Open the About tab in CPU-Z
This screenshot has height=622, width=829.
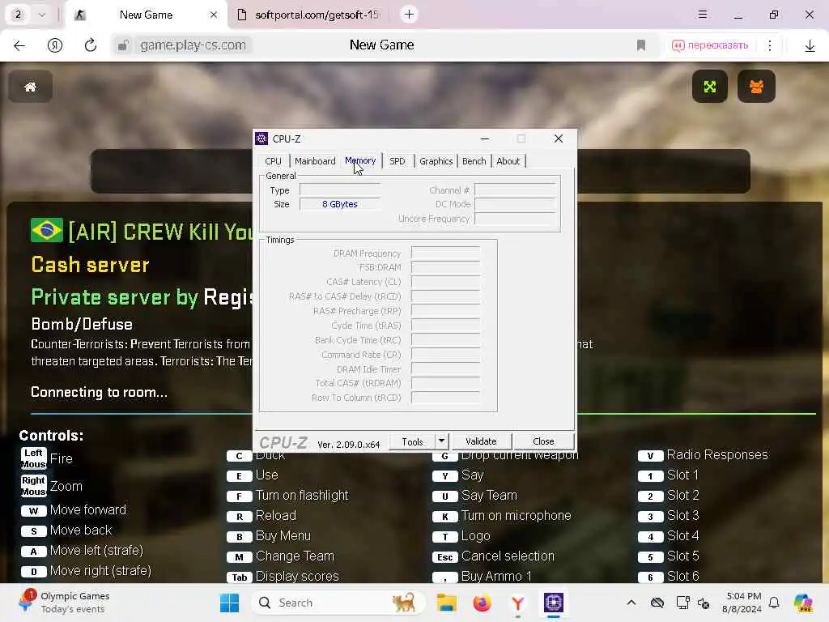coord(508,161)
